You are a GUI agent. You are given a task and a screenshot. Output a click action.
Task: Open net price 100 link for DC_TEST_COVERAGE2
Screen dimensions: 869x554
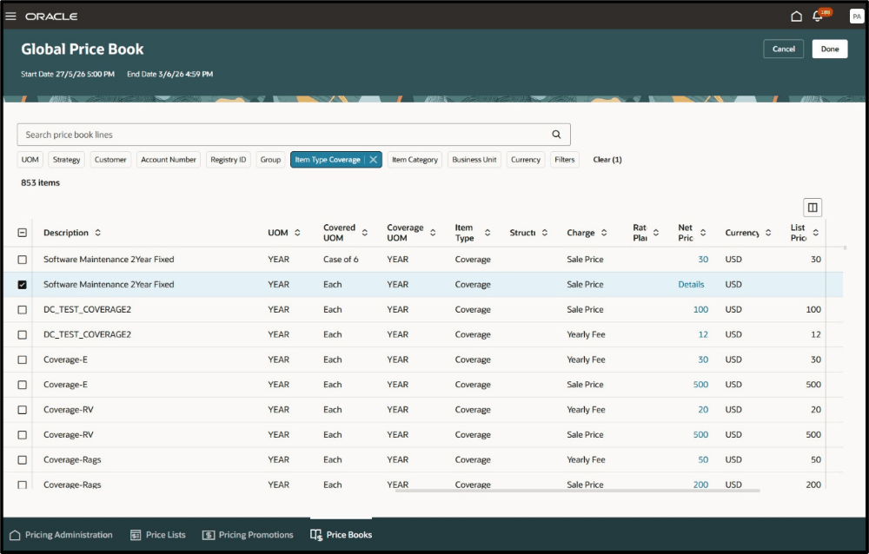[700, 309]
